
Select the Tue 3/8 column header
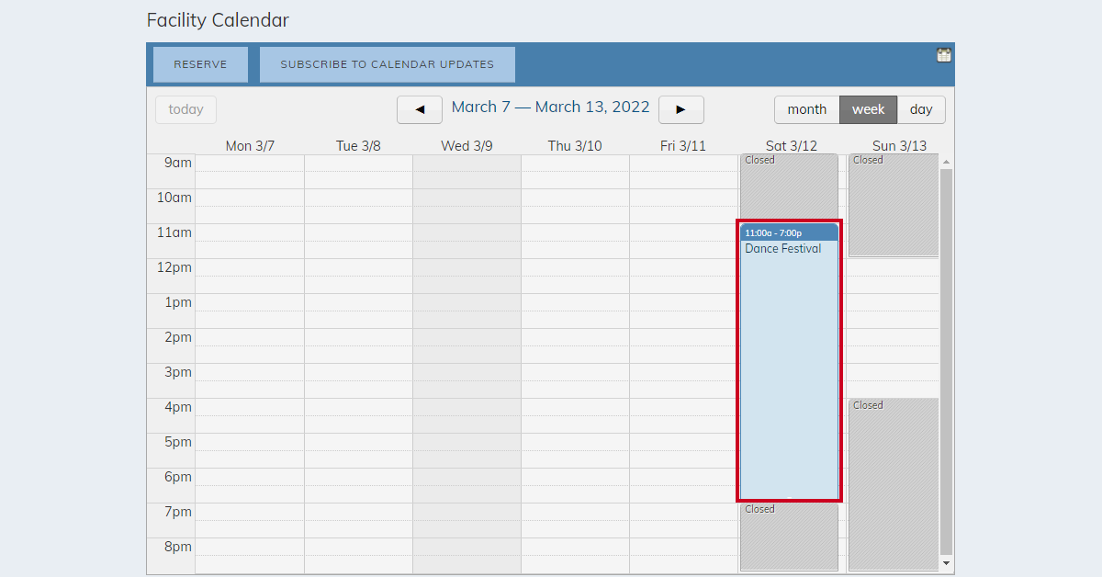click(358, 146)
